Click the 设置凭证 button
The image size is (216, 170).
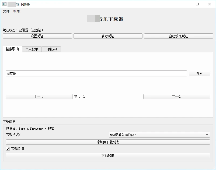point(37,36)
